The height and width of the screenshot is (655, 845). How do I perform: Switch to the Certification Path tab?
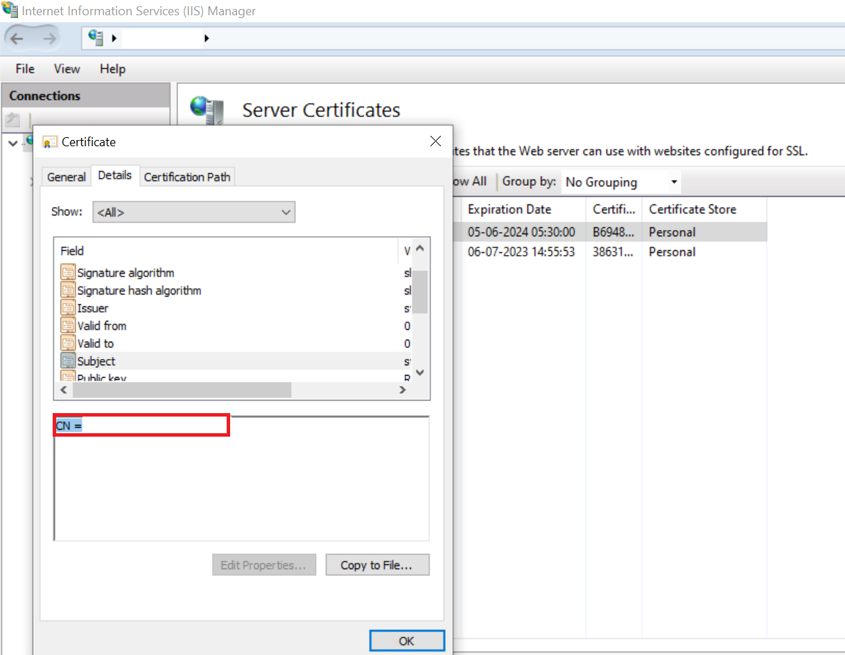[x=186, y=177]
